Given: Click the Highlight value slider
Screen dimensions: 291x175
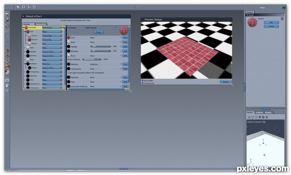Looking at the screenshot, I should pyautogui.click(x=101, y=46).
